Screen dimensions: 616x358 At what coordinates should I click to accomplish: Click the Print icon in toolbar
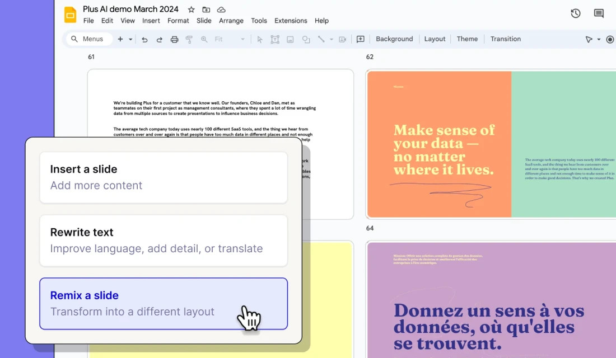click(174, 39)
